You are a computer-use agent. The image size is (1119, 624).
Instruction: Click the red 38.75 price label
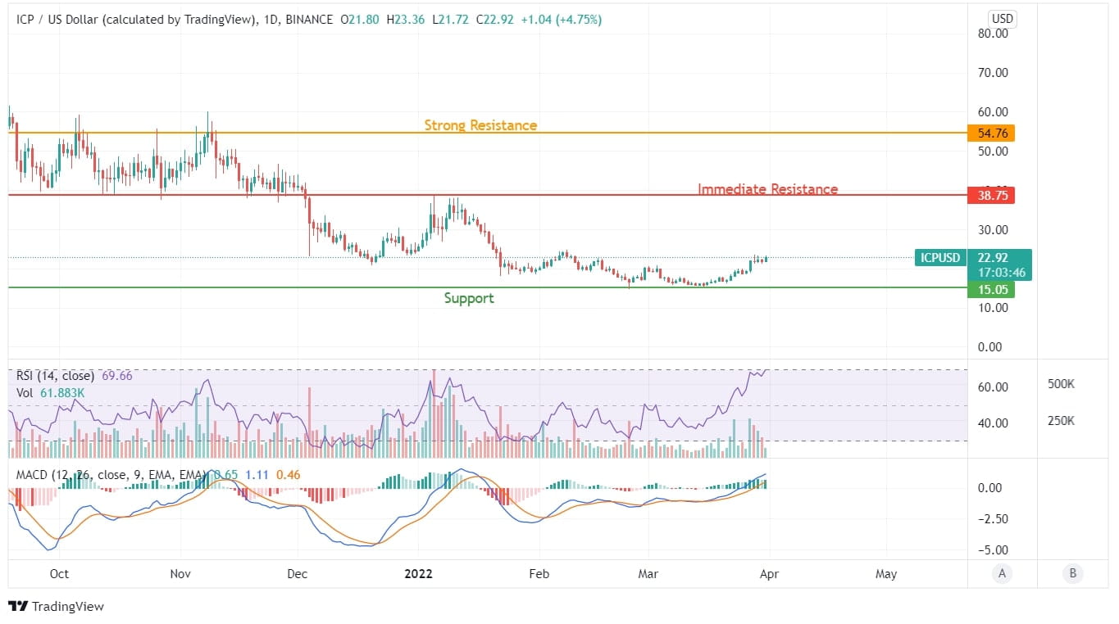pos(991,195)
